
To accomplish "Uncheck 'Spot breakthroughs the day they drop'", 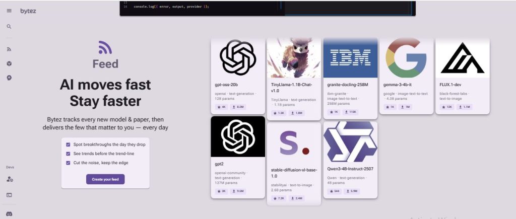I will click(x=69, y=144).
